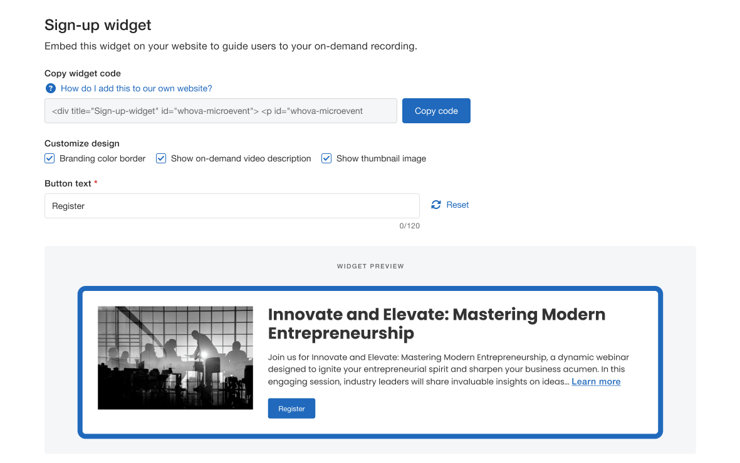Disable the Show thumbnail image checkbox

tap(326, 159)
